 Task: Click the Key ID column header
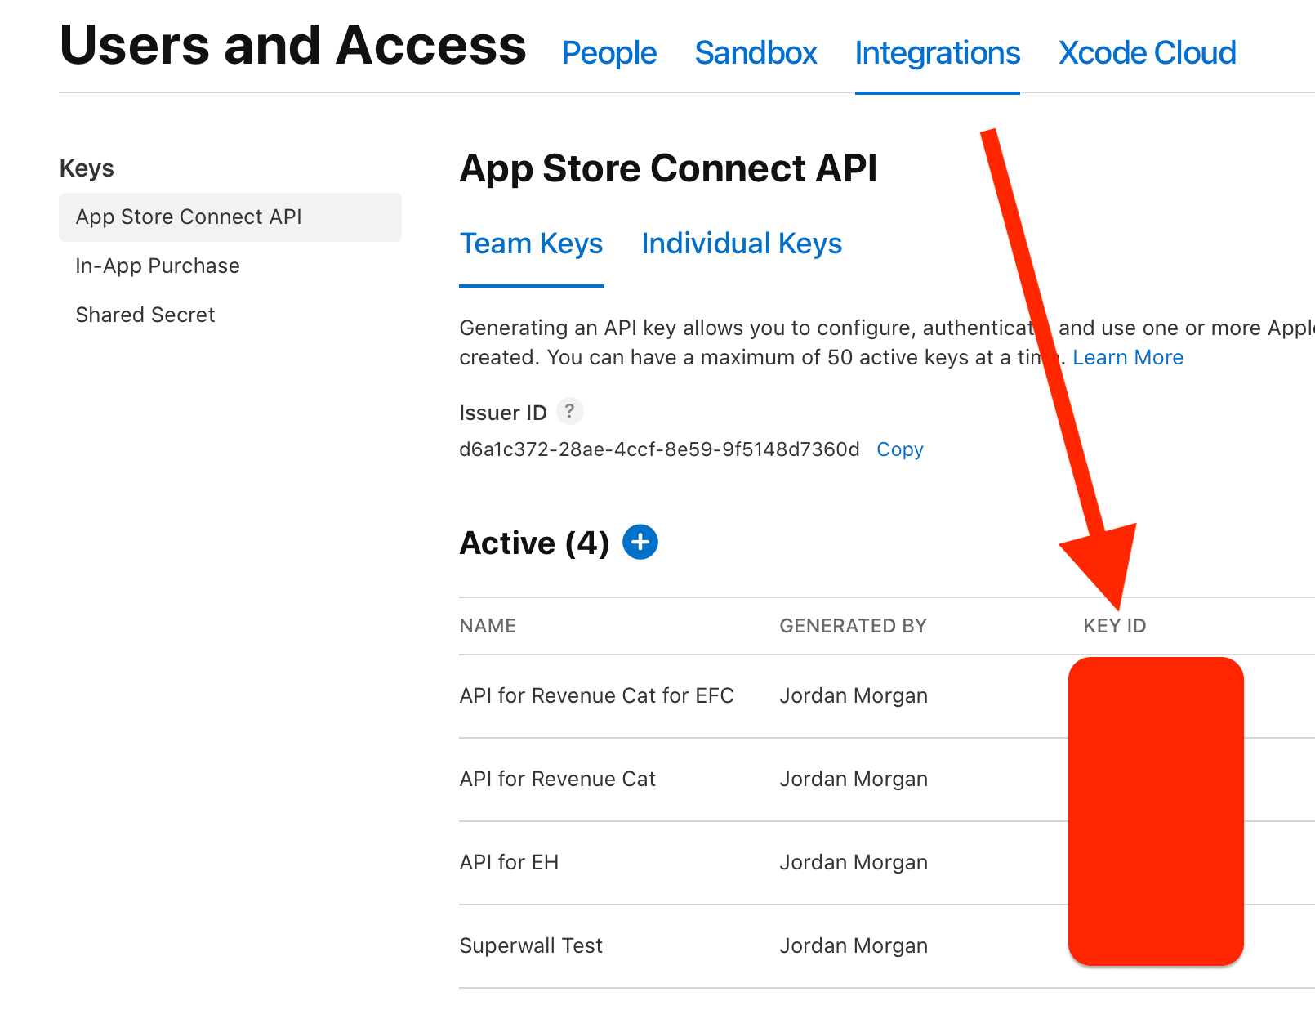click(x=1114, y=626)
